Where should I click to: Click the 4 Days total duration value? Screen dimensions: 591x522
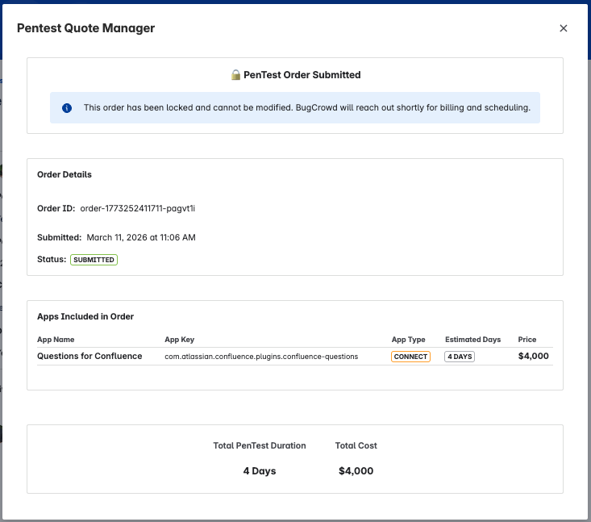[x=260, y=471]
